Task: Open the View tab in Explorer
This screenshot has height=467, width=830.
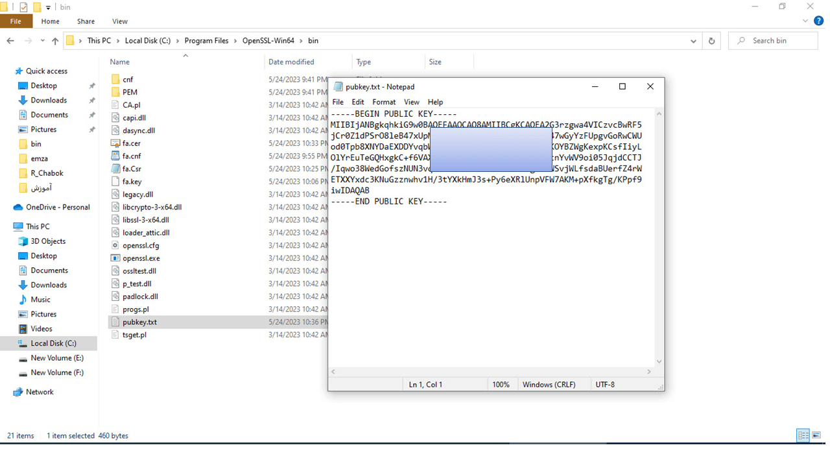Action: (119, 21)
